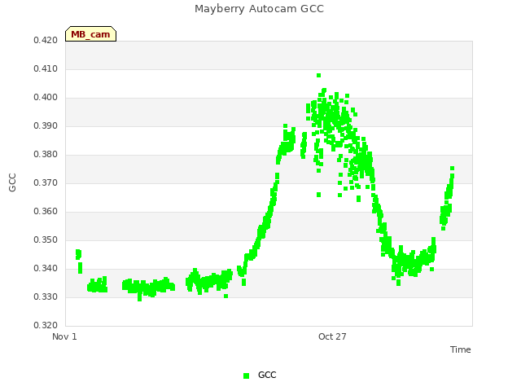Image resolution: width=521 pixels, height=391 pixels.
Task: Click the 0.420 y-axis value
Action: pyautogui.click(x=46, y=40)
